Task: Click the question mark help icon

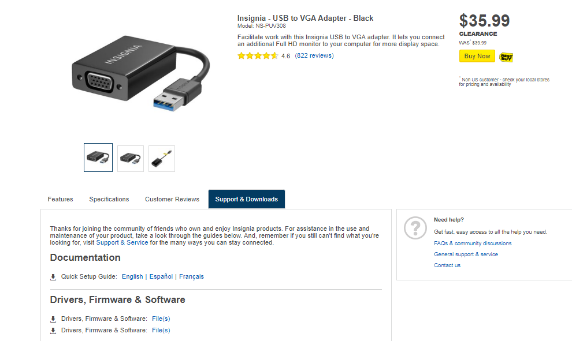Action: tap(415, 228)
